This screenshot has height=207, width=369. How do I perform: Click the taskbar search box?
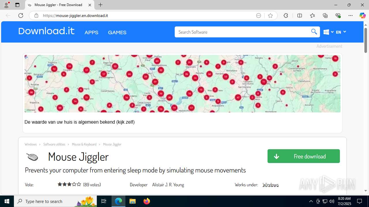(x=55, y=201)
